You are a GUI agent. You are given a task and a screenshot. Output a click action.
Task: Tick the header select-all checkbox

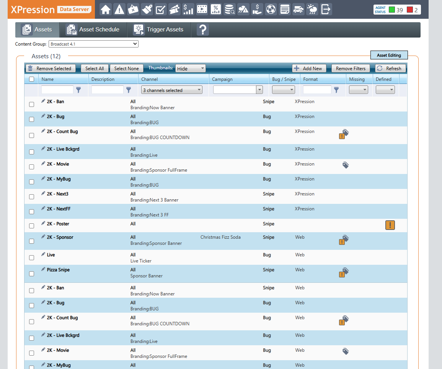[x=32, y=79]
